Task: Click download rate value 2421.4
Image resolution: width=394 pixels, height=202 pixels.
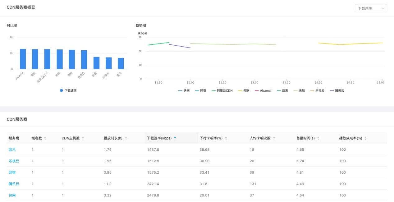Action: tap(153, 184)
